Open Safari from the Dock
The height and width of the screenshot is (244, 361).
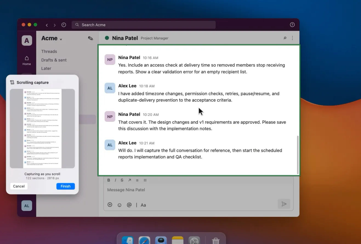[x=144, y=240]
